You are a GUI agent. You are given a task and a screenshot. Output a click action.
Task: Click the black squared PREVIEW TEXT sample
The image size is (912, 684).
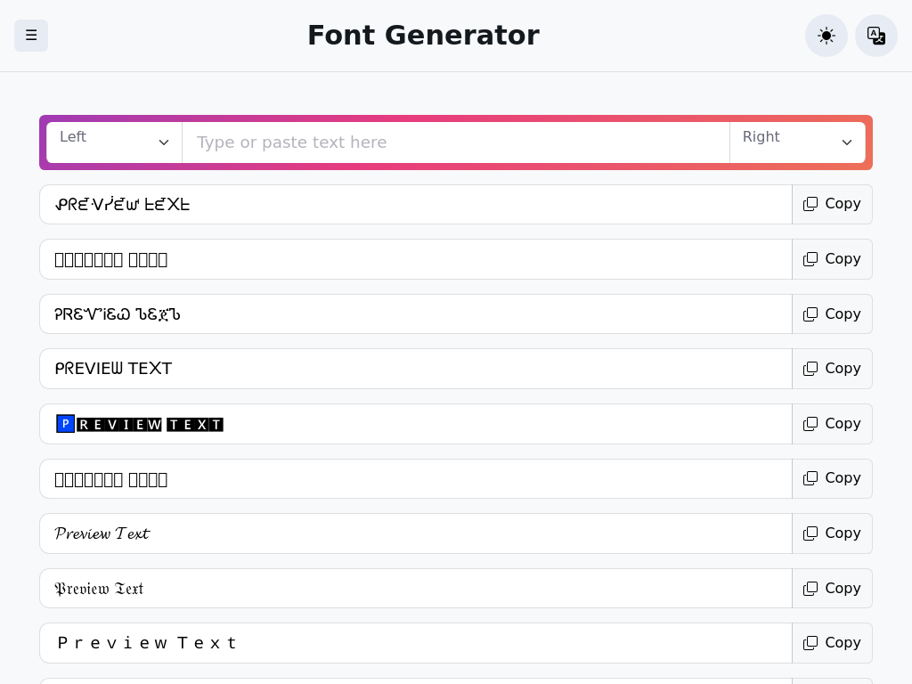click(x=140, y=425)
